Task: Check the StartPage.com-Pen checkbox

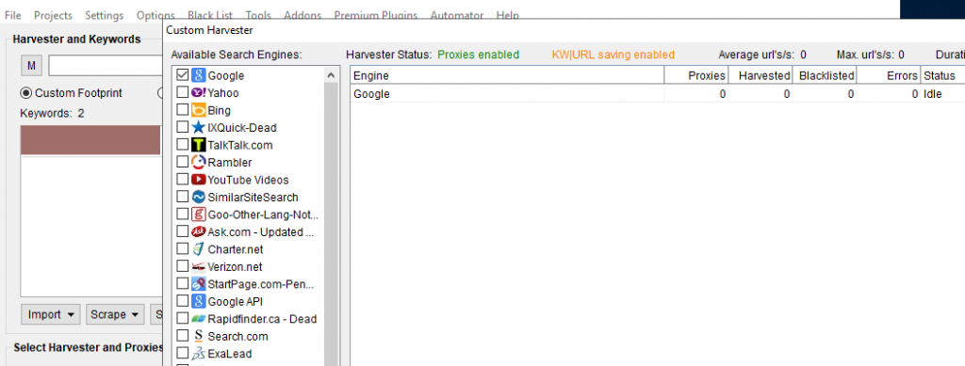Action: point(182,284)
